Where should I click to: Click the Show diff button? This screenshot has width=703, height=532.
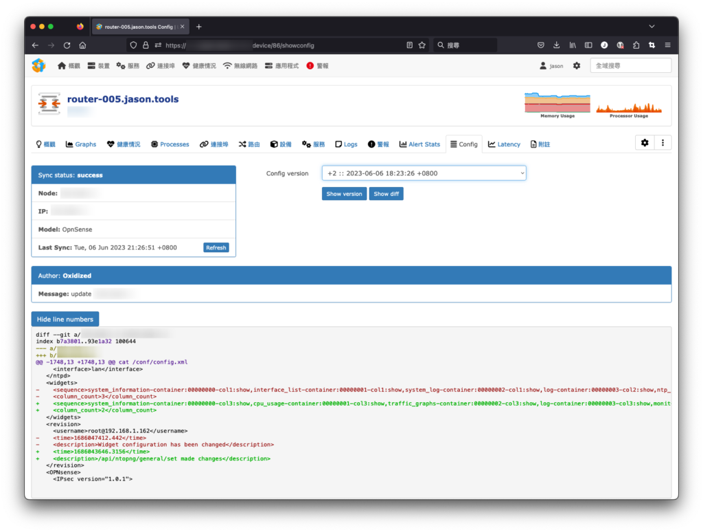click(x=386, y=194)
